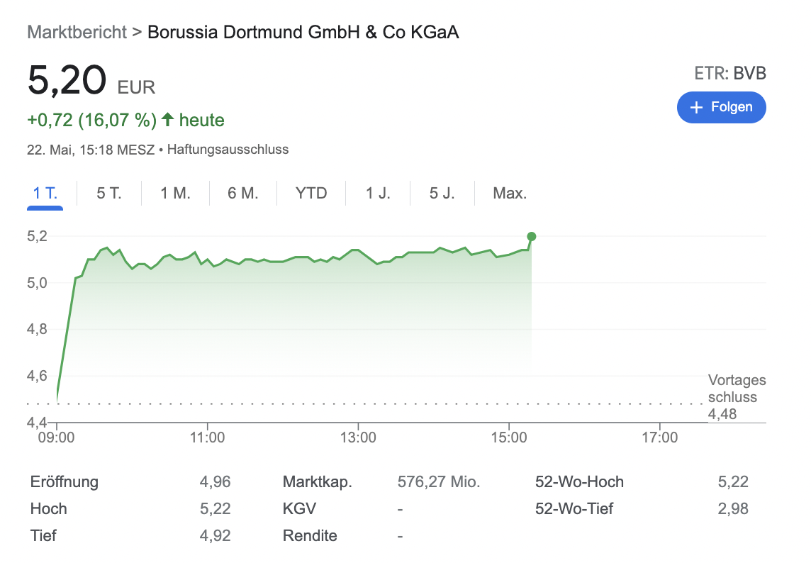Click the plus icon in Folgen button

tap(697, 108)
